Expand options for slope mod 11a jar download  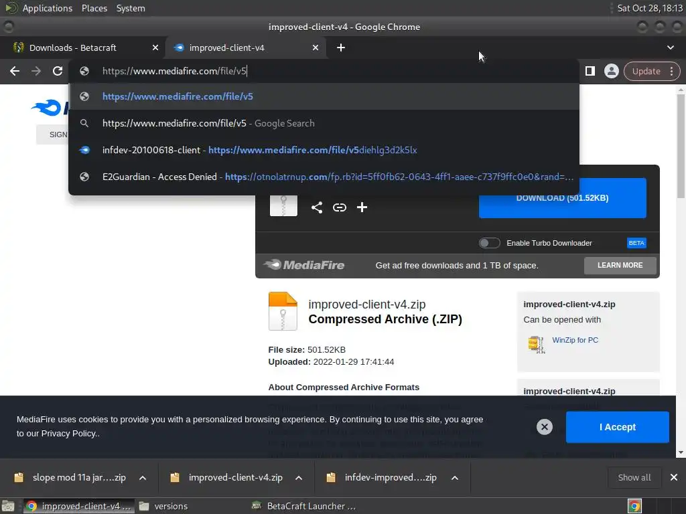click(143, 478)
